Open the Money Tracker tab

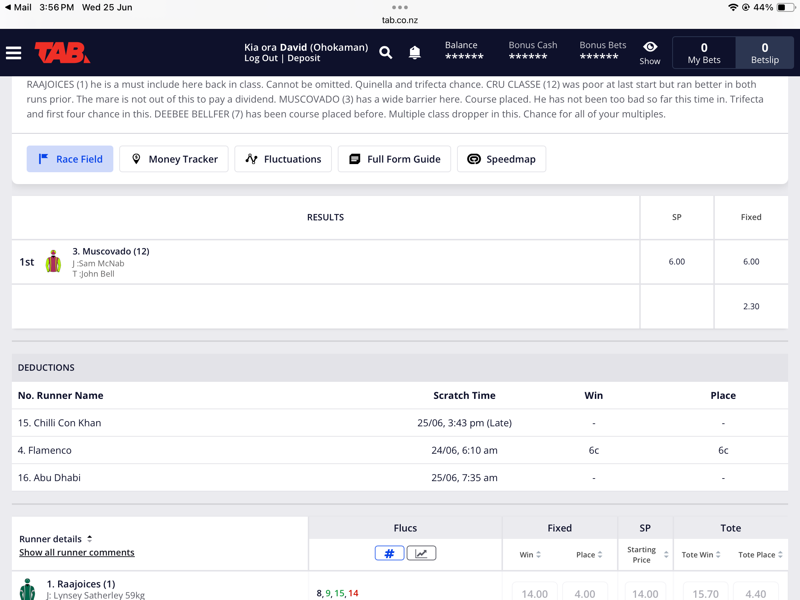174,159
